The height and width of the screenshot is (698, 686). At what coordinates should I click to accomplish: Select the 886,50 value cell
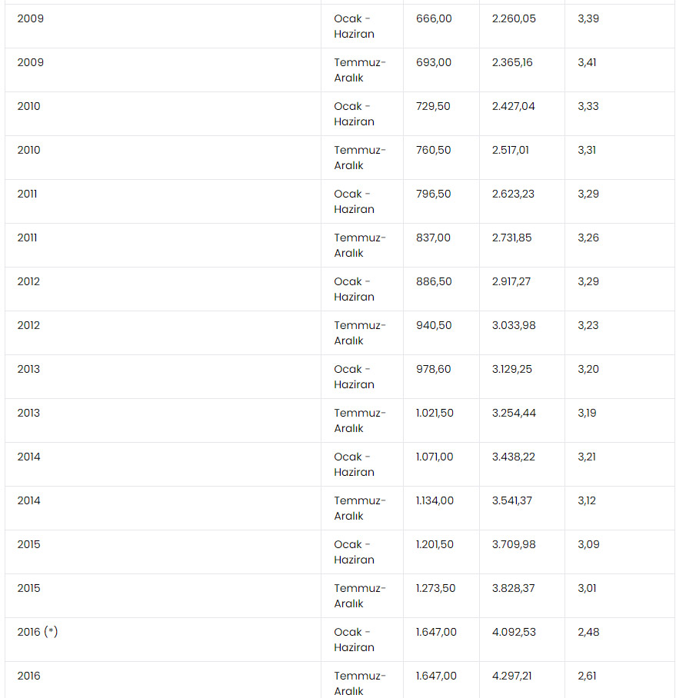pyautogui.click(x=434, y=281)
